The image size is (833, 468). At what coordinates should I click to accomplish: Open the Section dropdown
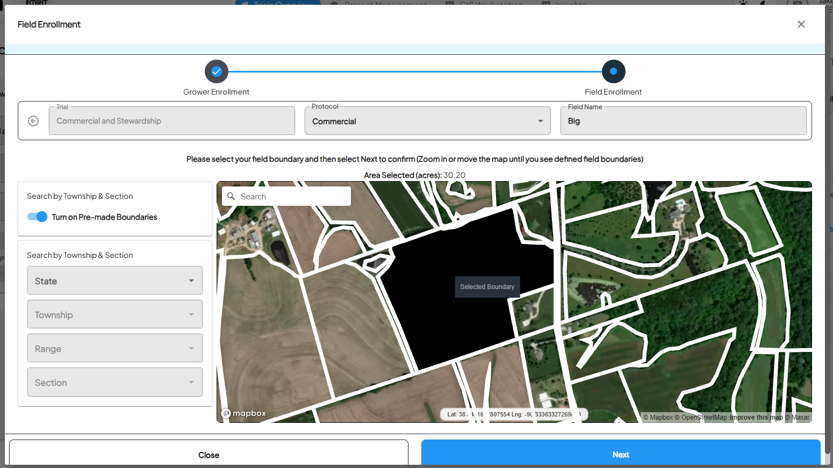coord(115,382)
